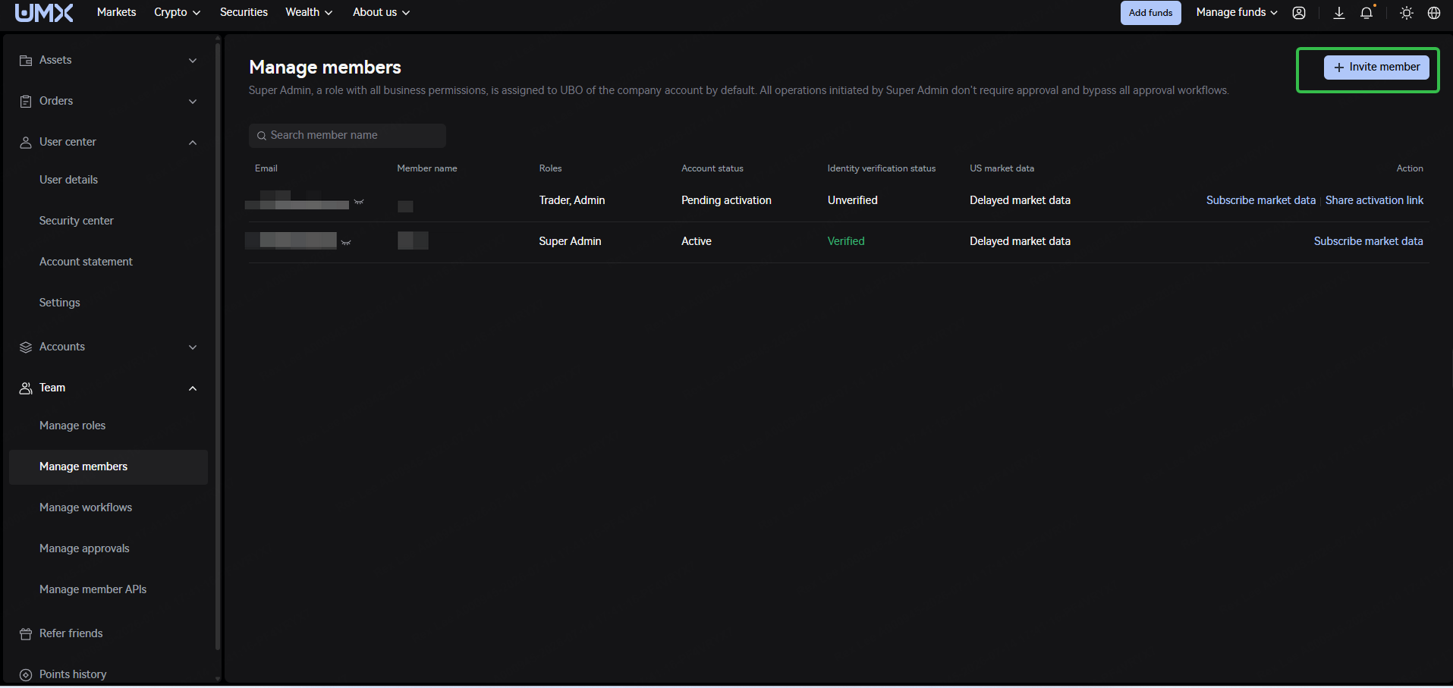The height and width of the screenshot is (688, 1453).
Task: Open Manage workflows page
Action: 86,507
